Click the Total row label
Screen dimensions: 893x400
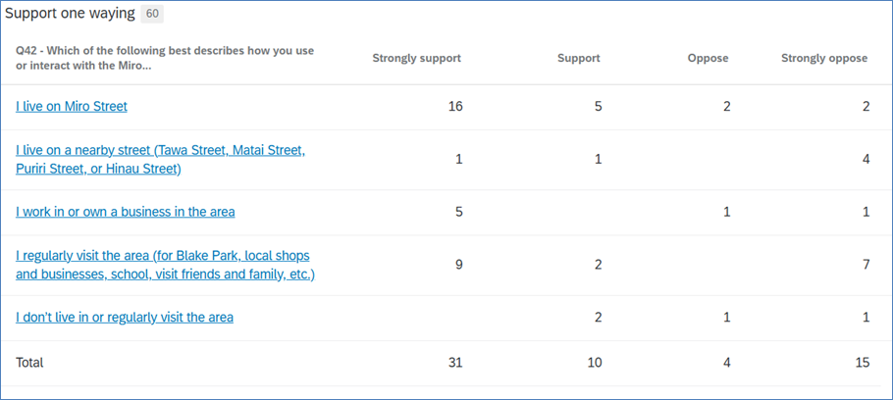[x=29, y=363]
